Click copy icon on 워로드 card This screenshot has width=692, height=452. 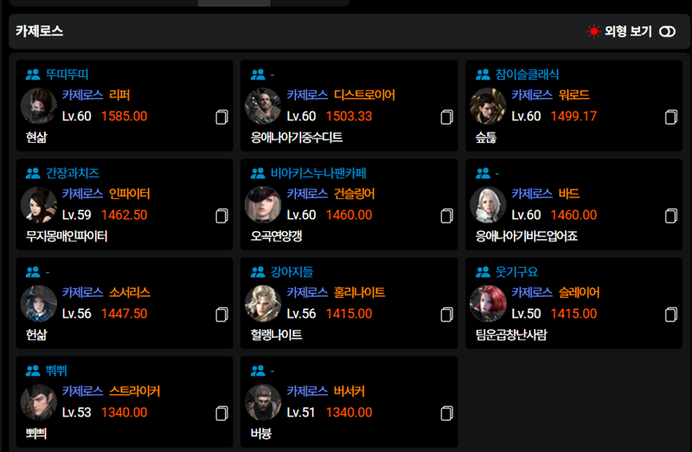click(671, 117)
